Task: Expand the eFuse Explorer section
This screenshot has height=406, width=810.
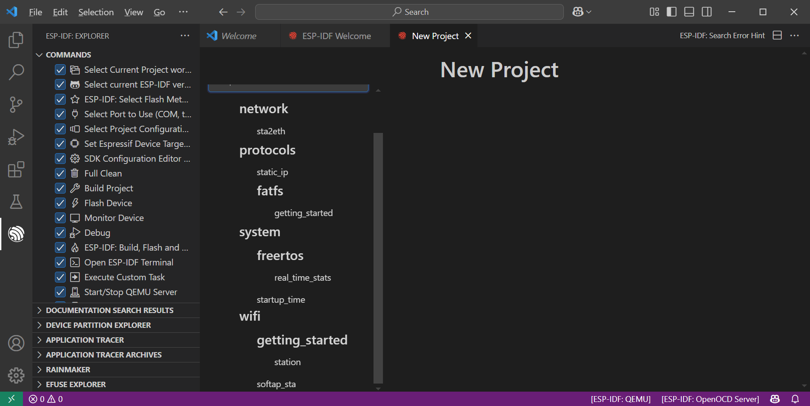Action: pos(116,384)
